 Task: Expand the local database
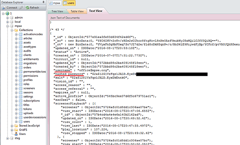(x=7, y=22)
